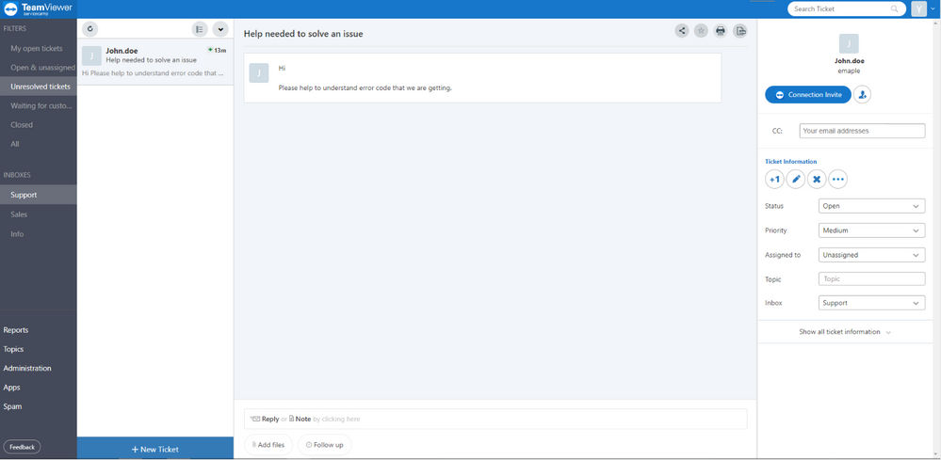Click sender avatar in the message
941x460 pixels.
pos(259,73)
